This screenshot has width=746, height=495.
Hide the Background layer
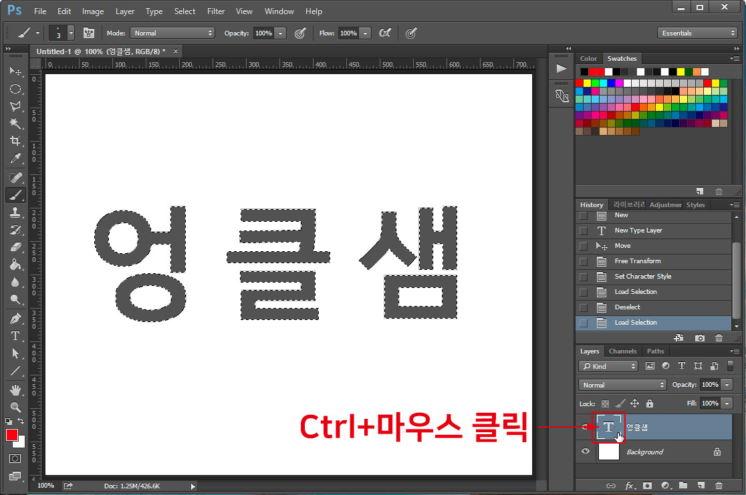586,452
